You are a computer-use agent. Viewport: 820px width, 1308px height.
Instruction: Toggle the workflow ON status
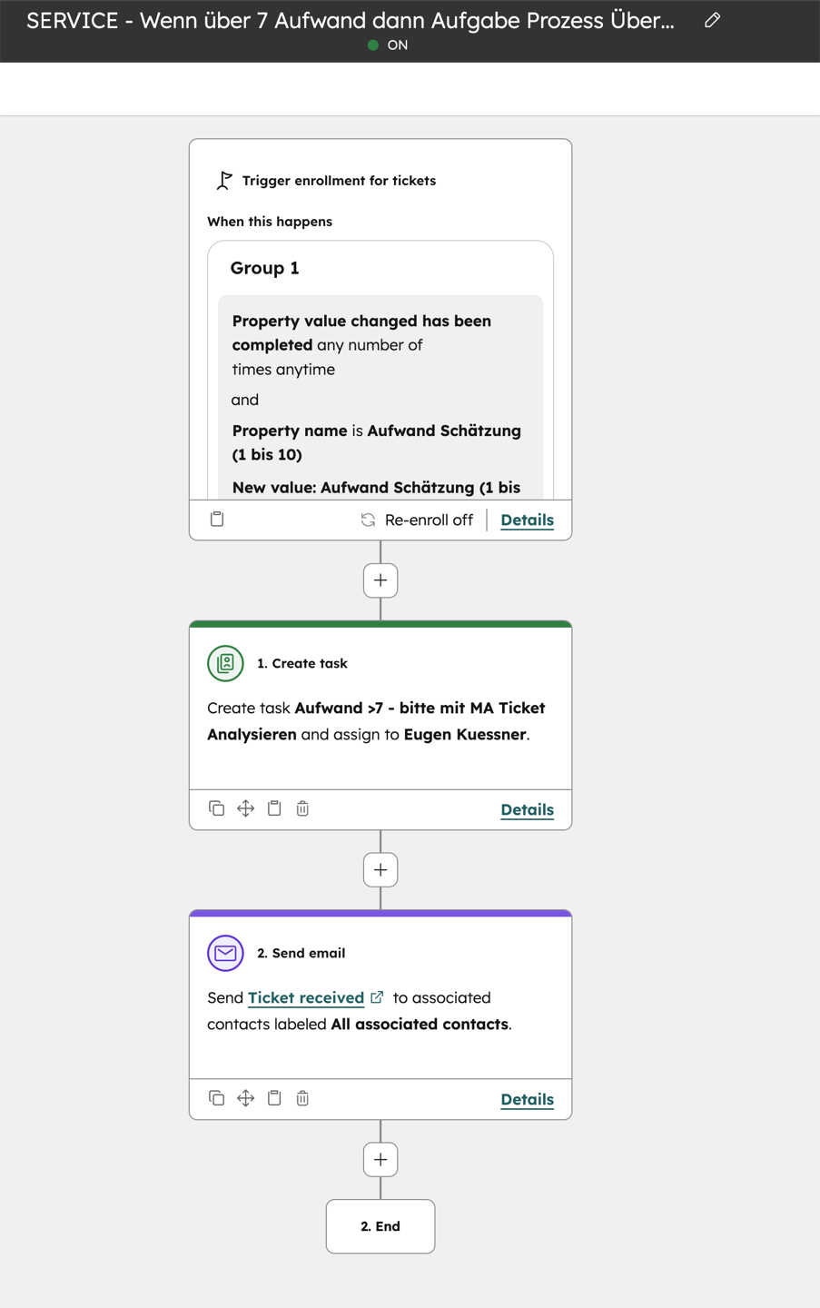(x=389, y=44)
